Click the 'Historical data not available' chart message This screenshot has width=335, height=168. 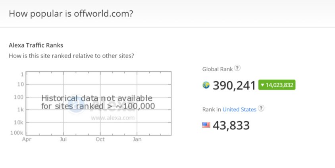coord(98,102)
